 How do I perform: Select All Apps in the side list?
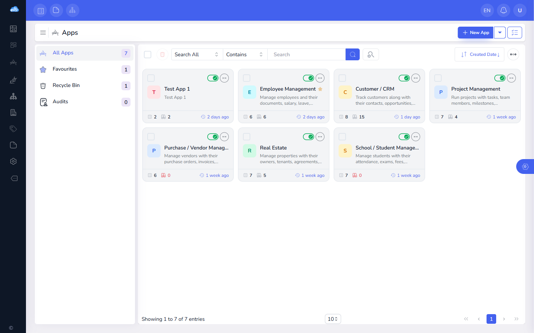coord(85,53)
